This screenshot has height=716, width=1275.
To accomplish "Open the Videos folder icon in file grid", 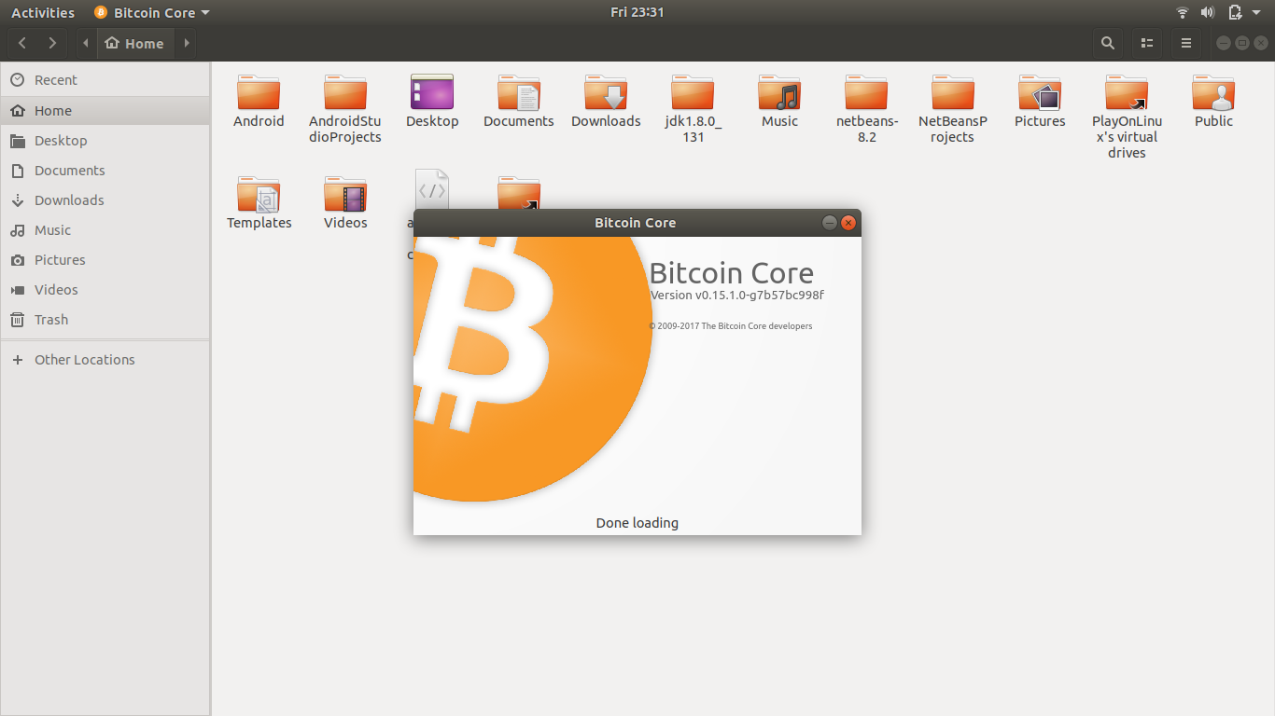I will coord(345,195).
